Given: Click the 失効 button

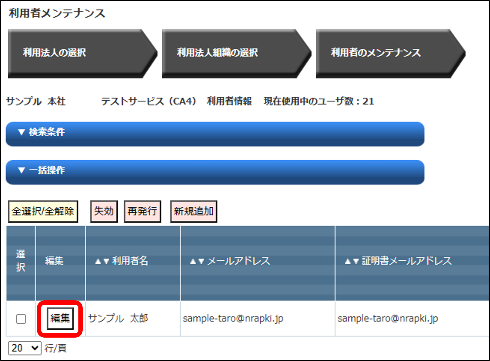Looking at the screenshot, I should (x=104, y=211).
